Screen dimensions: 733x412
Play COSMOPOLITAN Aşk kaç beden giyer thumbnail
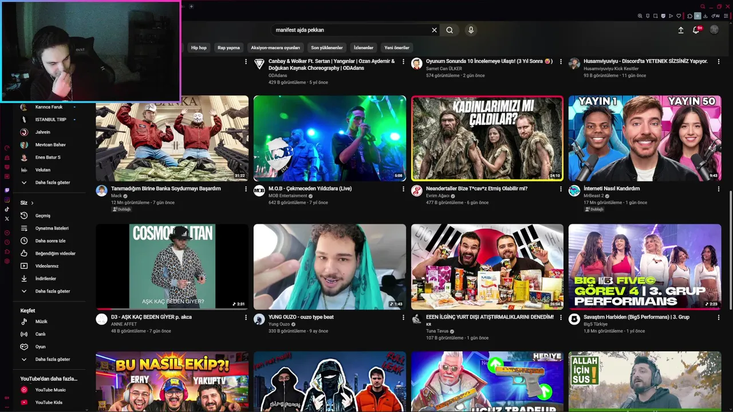172,267
